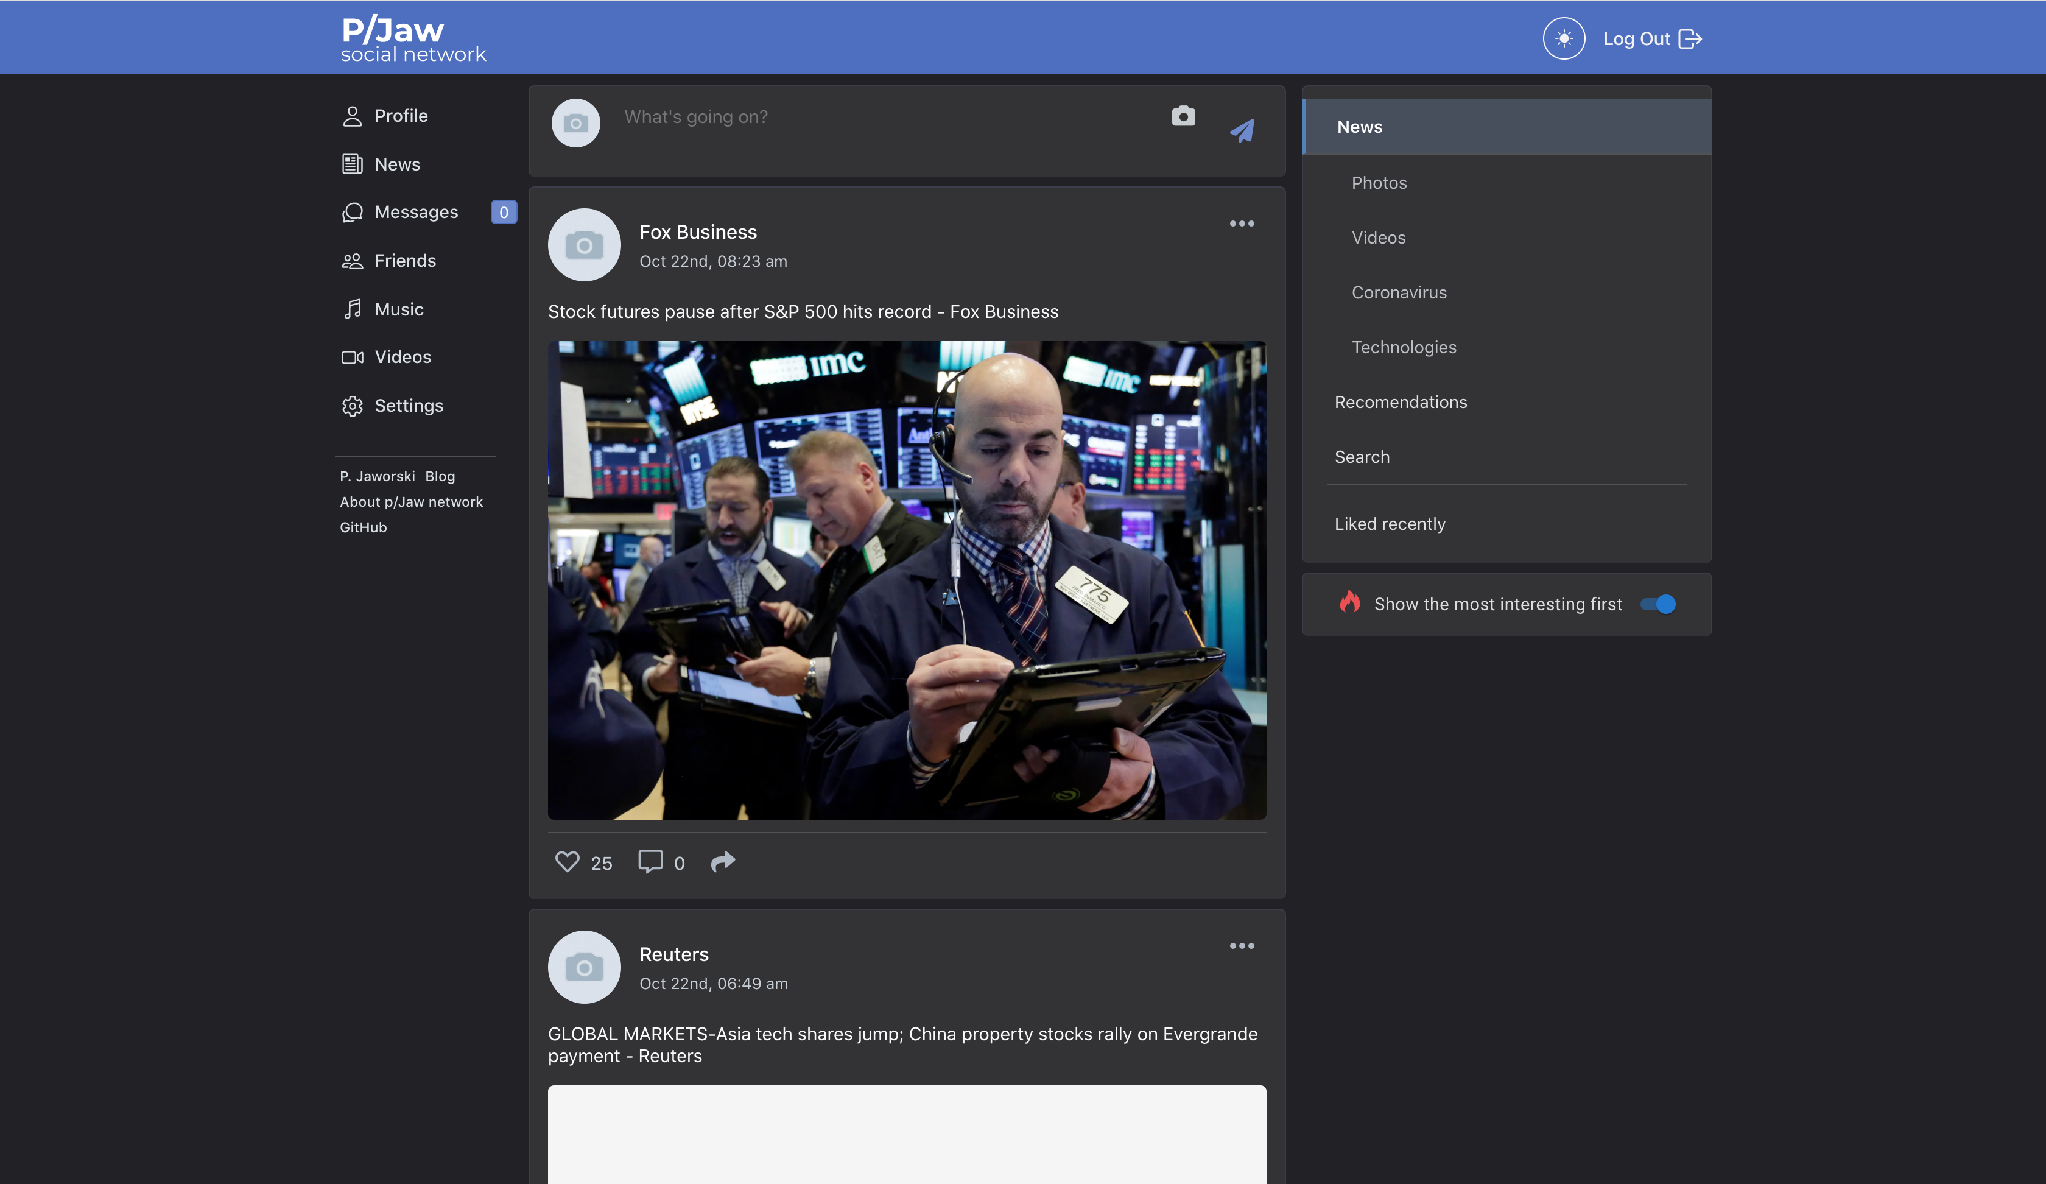The image size is (2046, 1184).
Task: Click the Log Out exit icon
Action: pyautogui.click(x=1690, y=39)
